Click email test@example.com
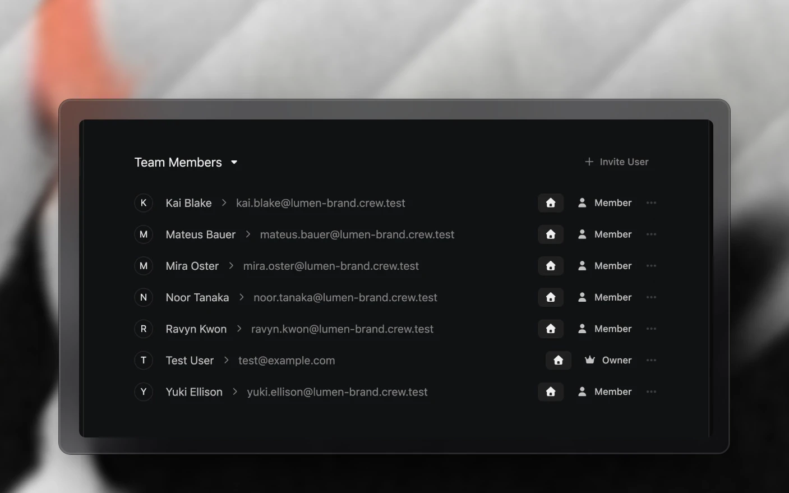The width and height of the screenshot is (789, 493). click(x=287, y=360)
